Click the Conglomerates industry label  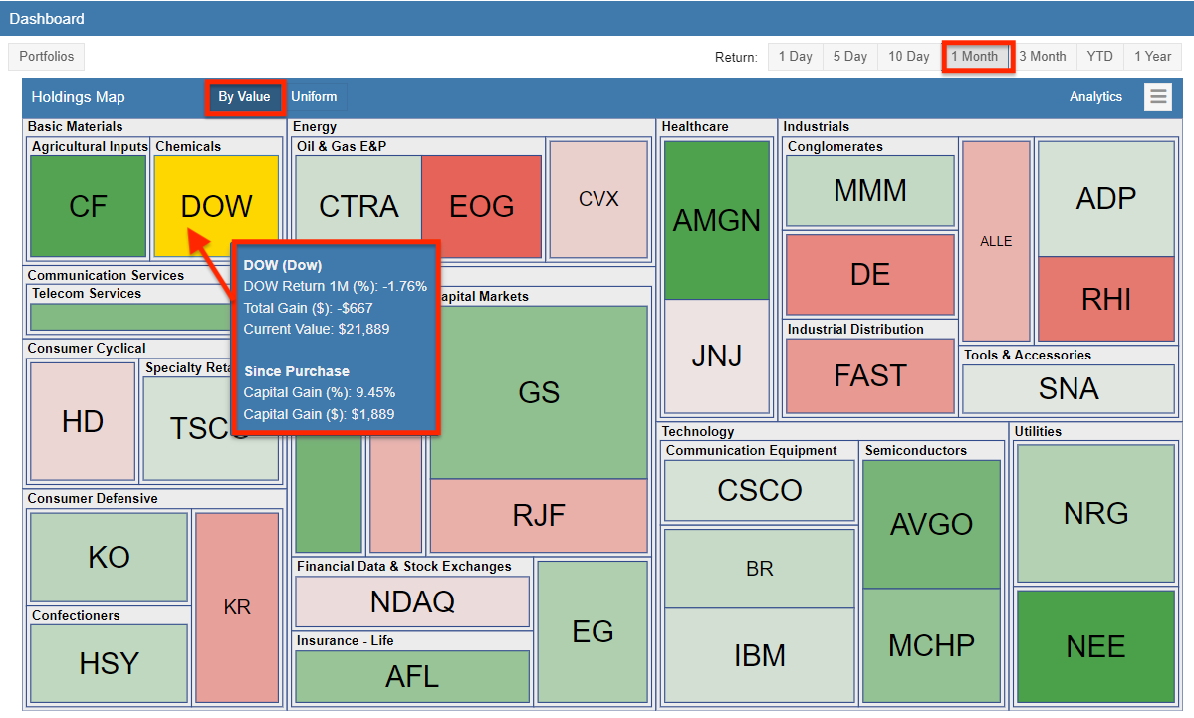[x=835, y=147]
